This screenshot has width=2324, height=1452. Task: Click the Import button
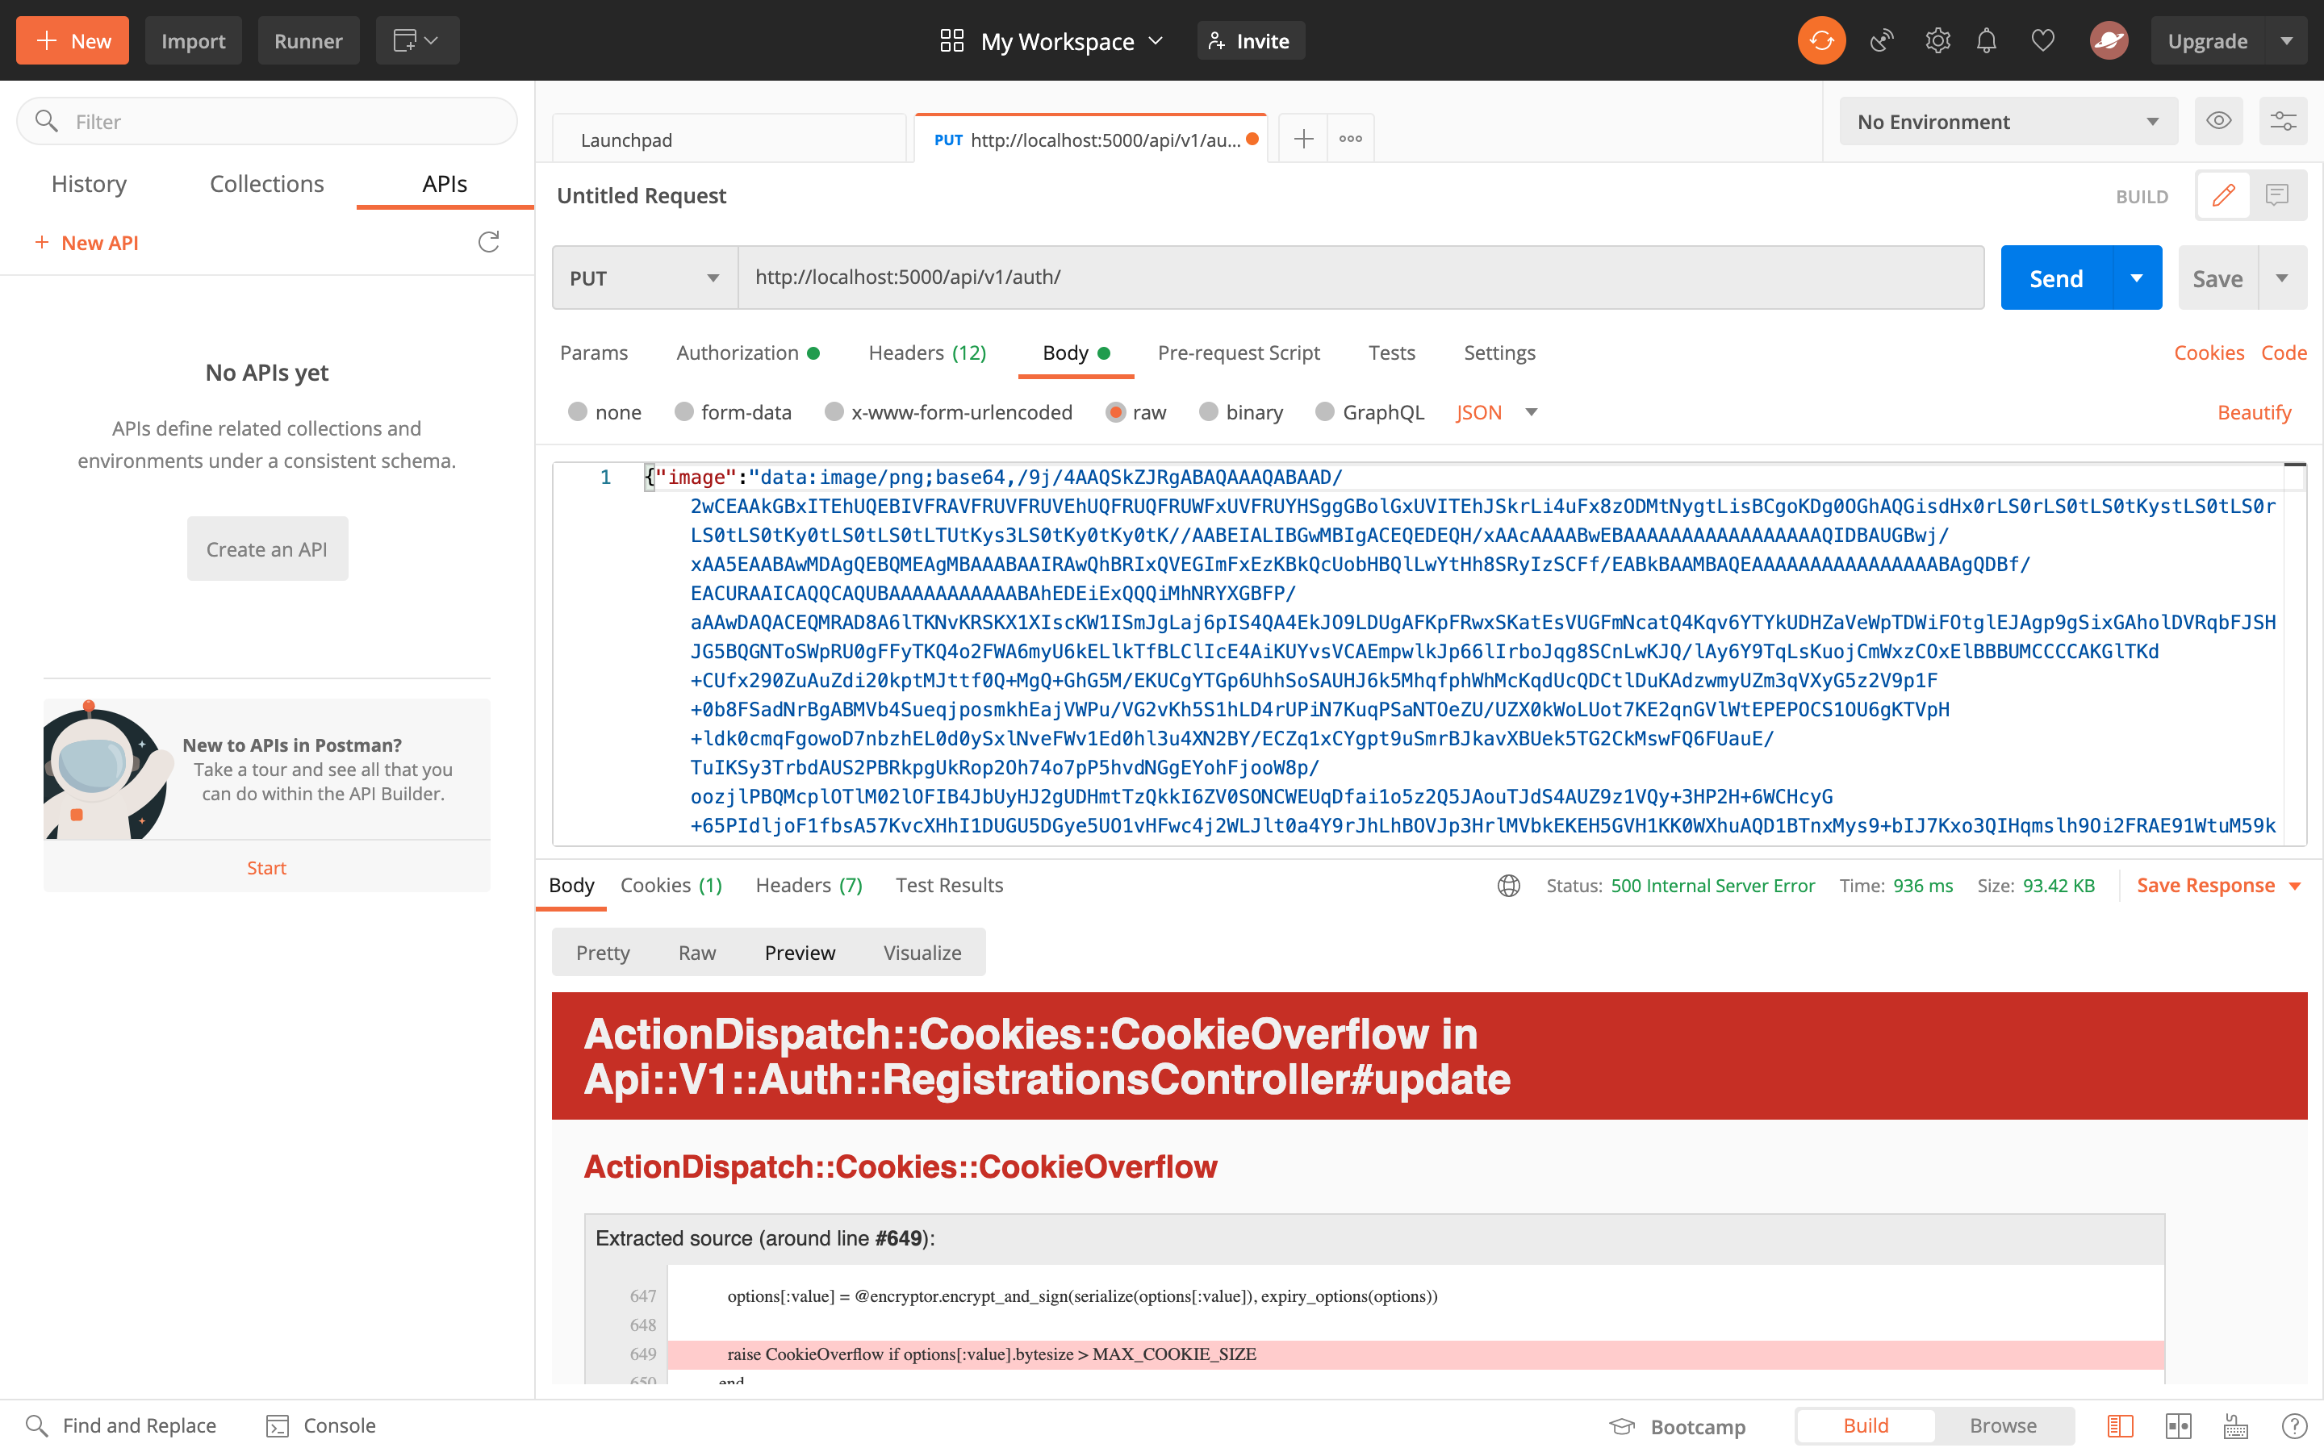pos(193,40)
